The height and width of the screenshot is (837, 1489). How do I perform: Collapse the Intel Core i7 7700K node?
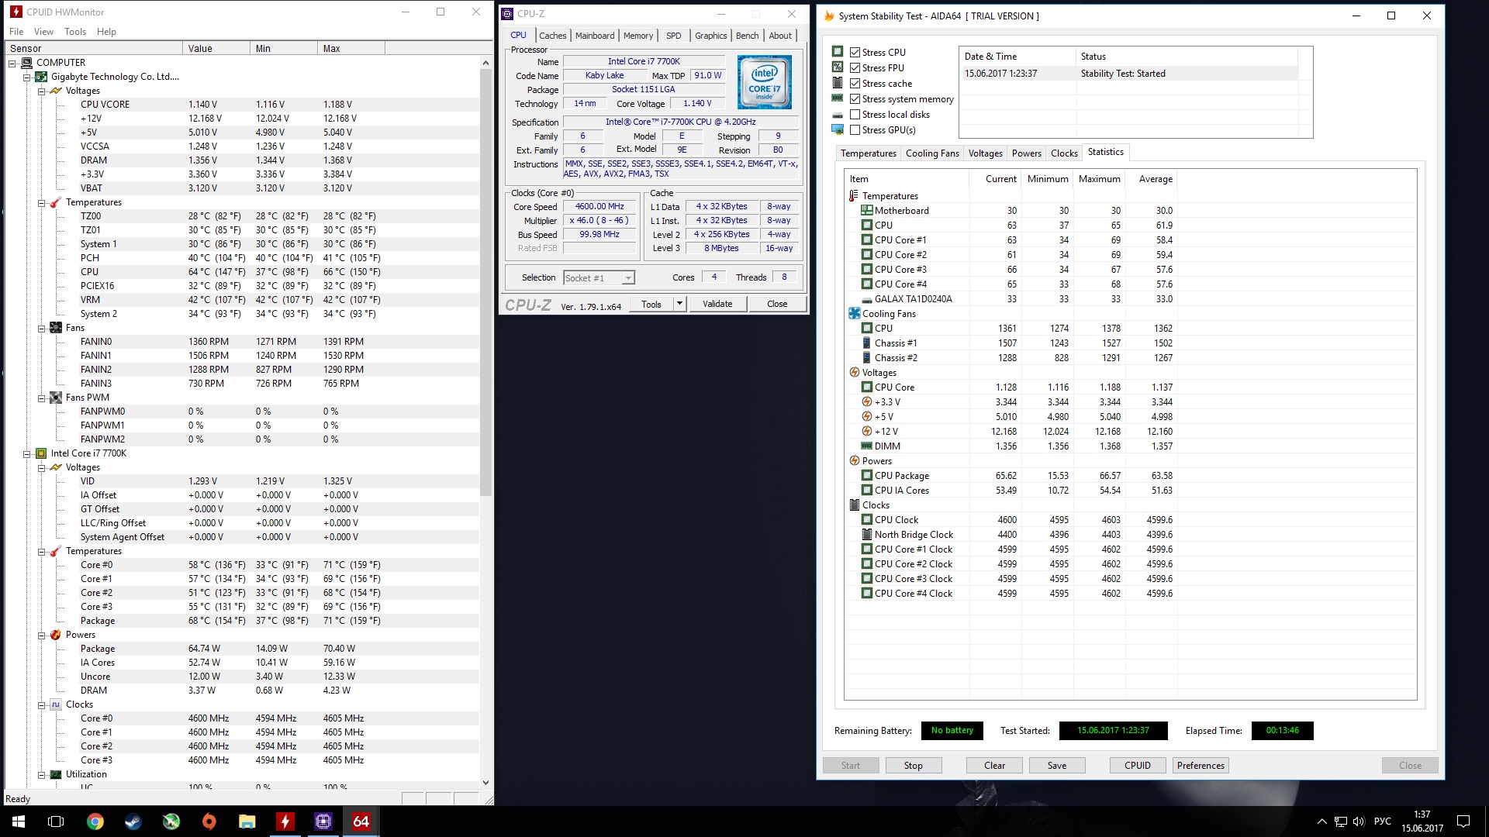(27, 454)
